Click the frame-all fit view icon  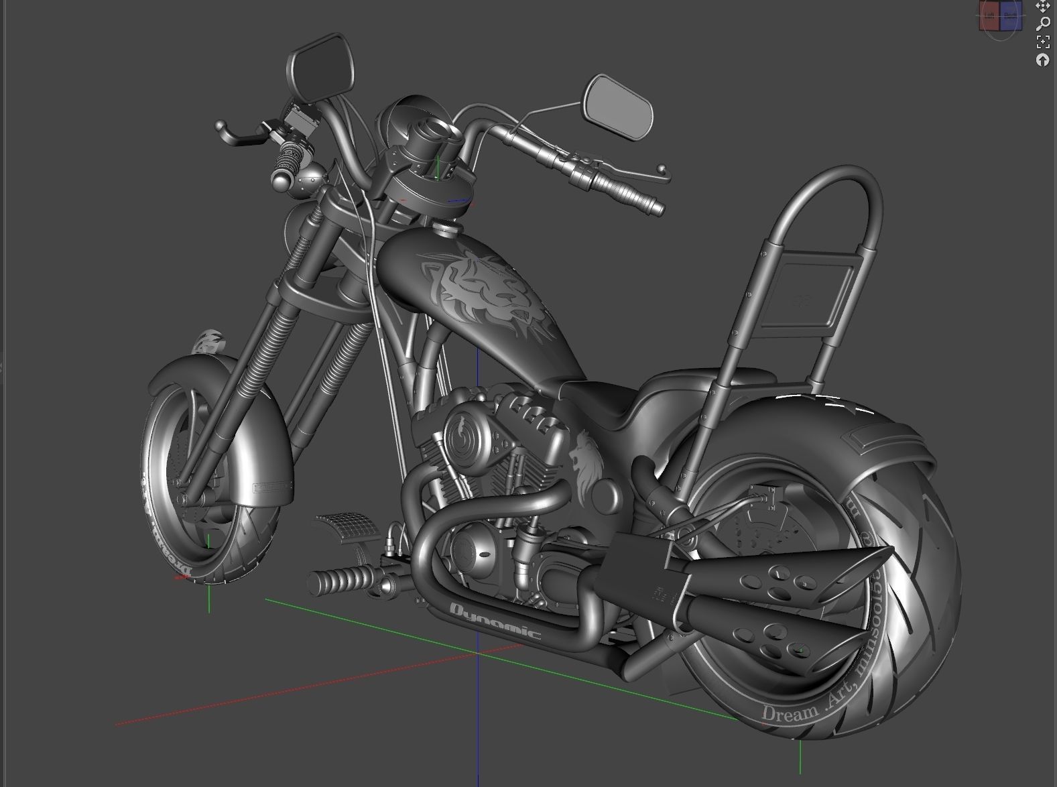click(x=1042, y=42)
